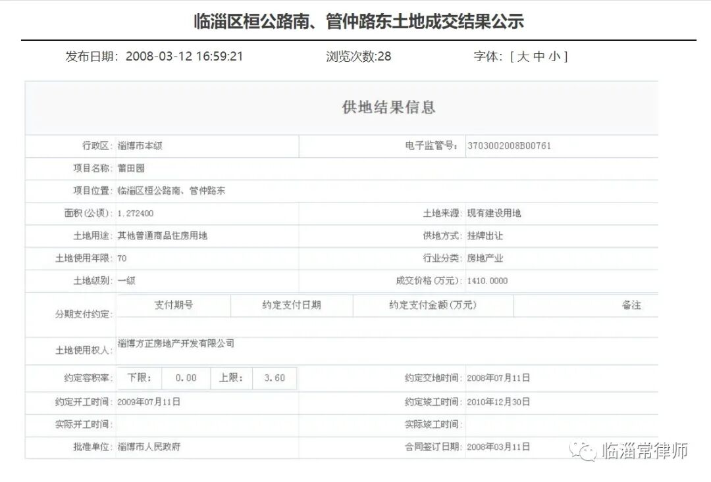Click the 土地使用权人 label

(x=84, y=350)
